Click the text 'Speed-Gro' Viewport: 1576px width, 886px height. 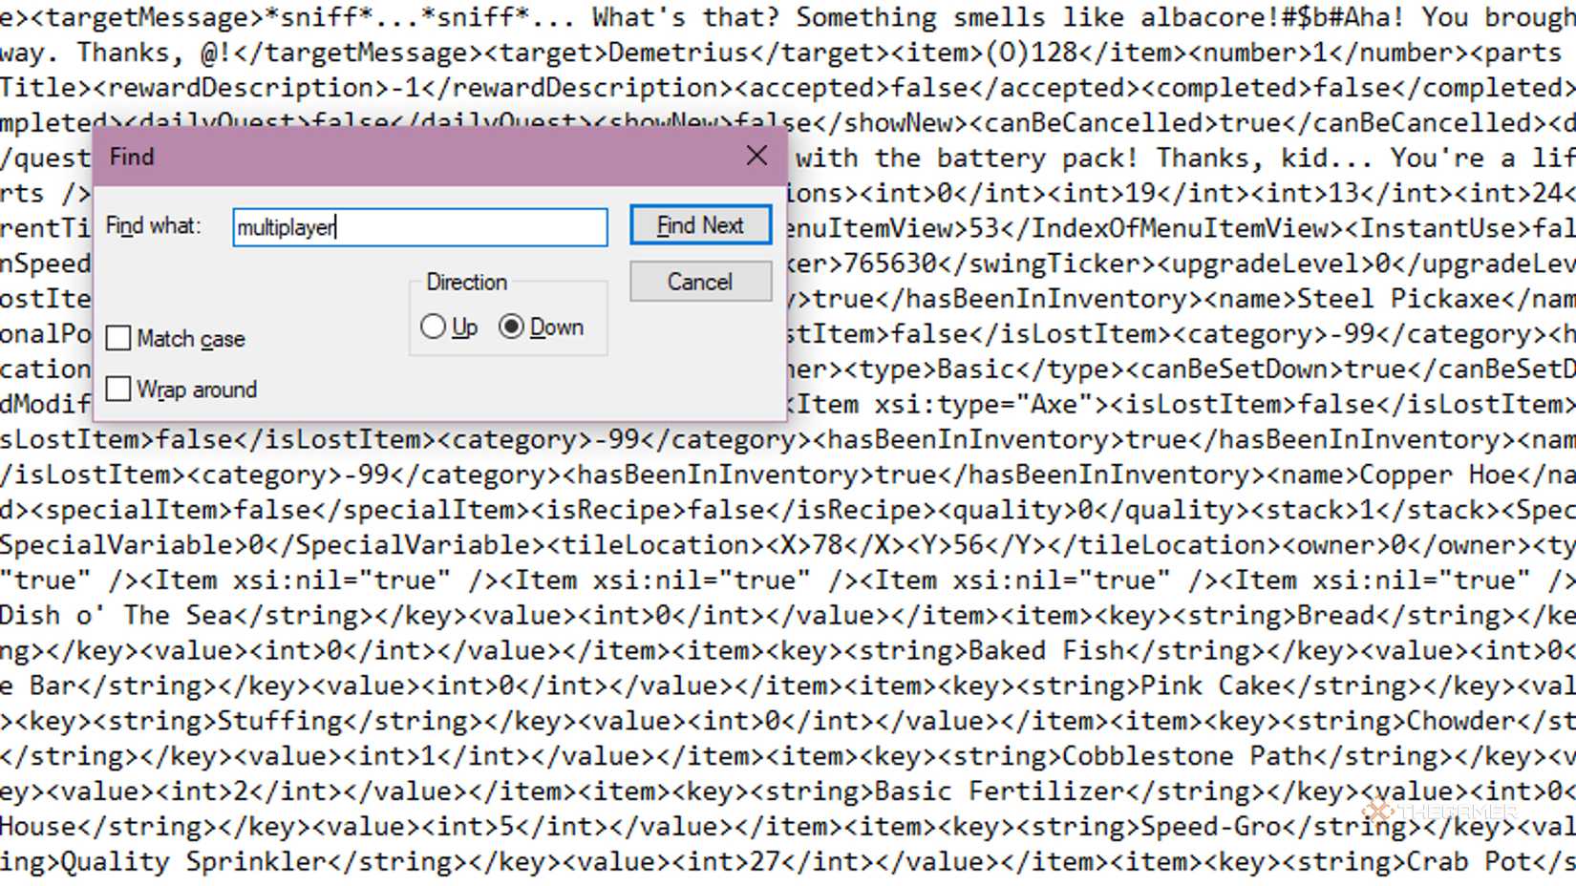(x=1211, y=827)
